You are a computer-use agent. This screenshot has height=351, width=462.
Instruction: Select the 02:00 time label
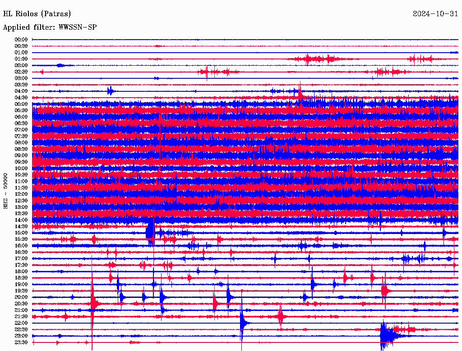click(x=21, y=66)
